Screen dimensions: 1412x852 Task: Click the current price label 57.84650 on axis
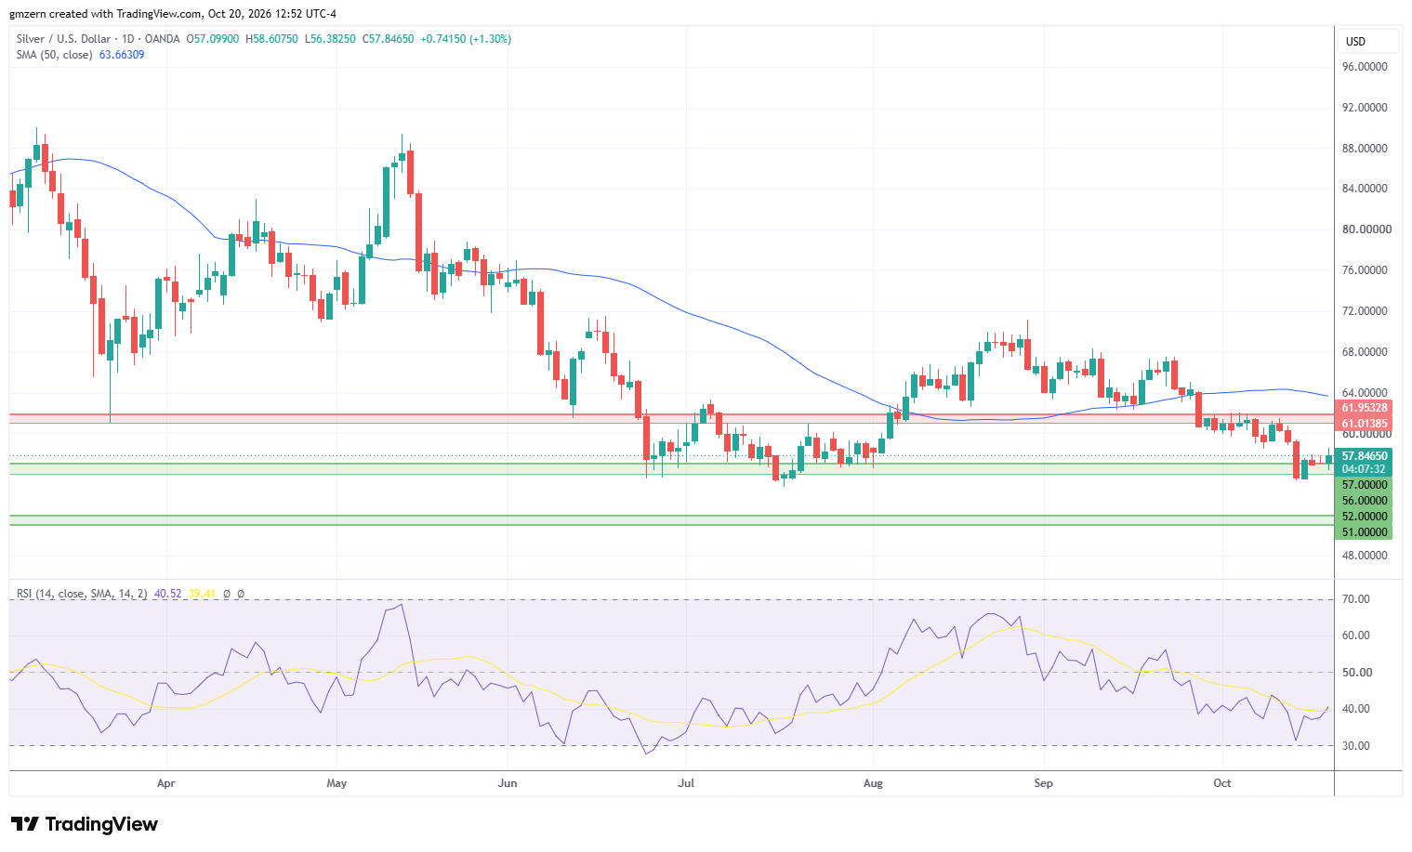[x=1364, y=456]
